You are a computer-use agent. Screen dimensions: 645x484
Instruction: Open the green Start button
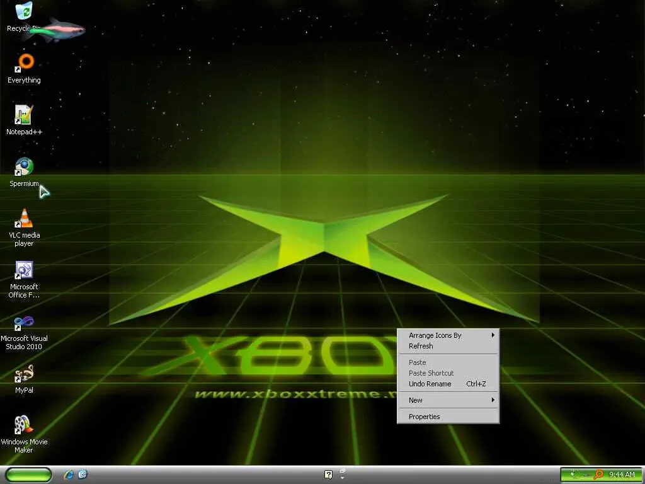(28, 475)
